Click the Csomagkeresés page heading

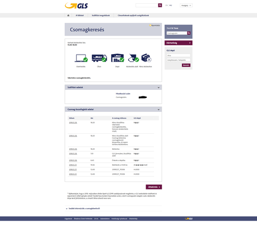[87, 29]
